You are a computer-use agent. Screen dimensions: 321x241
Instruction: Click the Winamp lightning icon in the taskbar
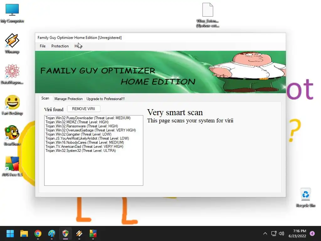[x=79, y=233]
